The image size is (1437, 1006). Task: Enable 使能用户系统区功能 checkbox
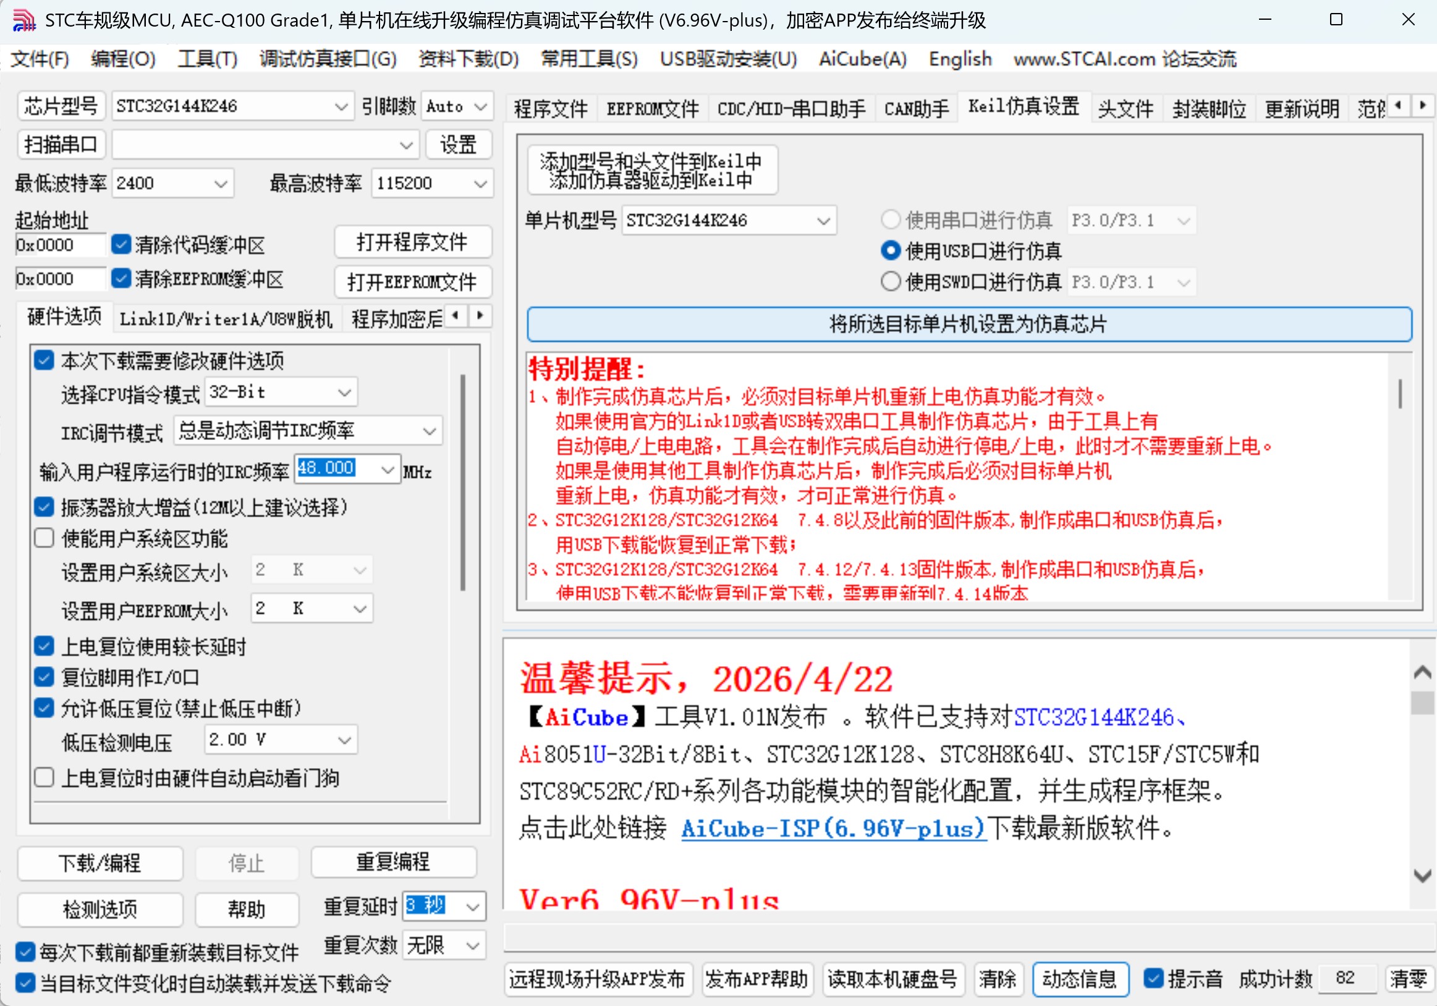[44, 538]
